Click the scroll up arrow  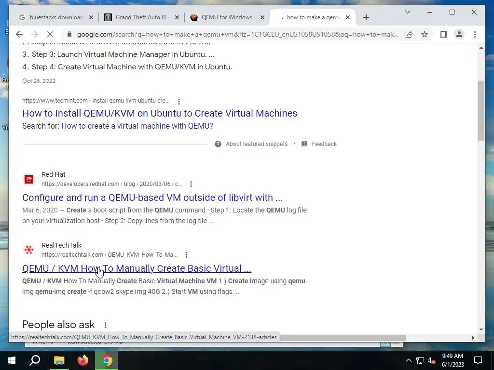(481, 48)
